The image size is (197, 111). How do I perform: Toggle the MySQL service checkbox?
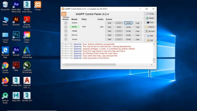(x=66, y=27)
